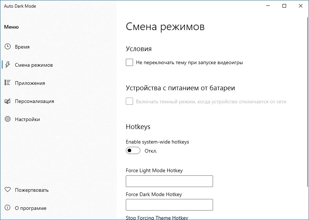Viewport: 309px width, 220px height.
Task: Click the Force Dark Mode Hotkey field
Action: tap(169, 204)
